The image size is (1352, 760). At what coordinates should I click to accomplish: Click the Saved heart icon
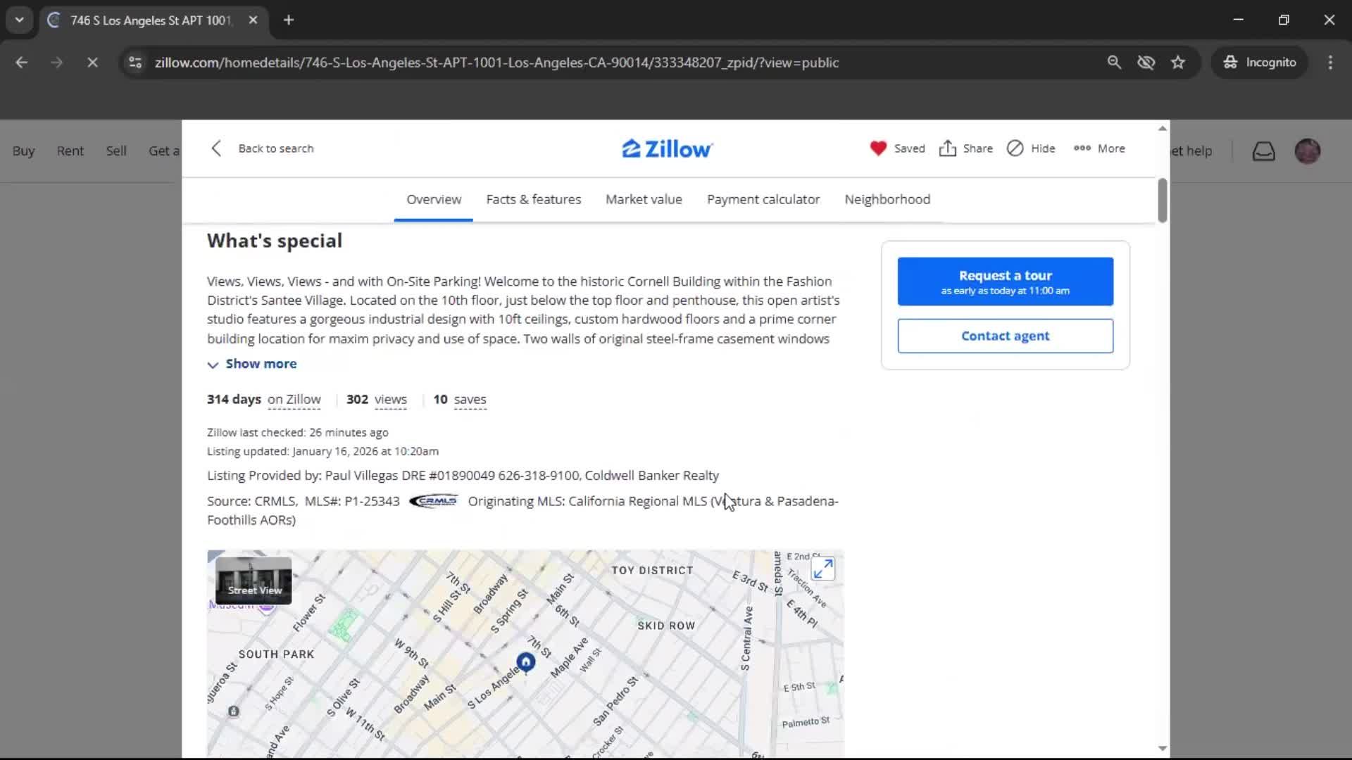(x=878, y=148)
